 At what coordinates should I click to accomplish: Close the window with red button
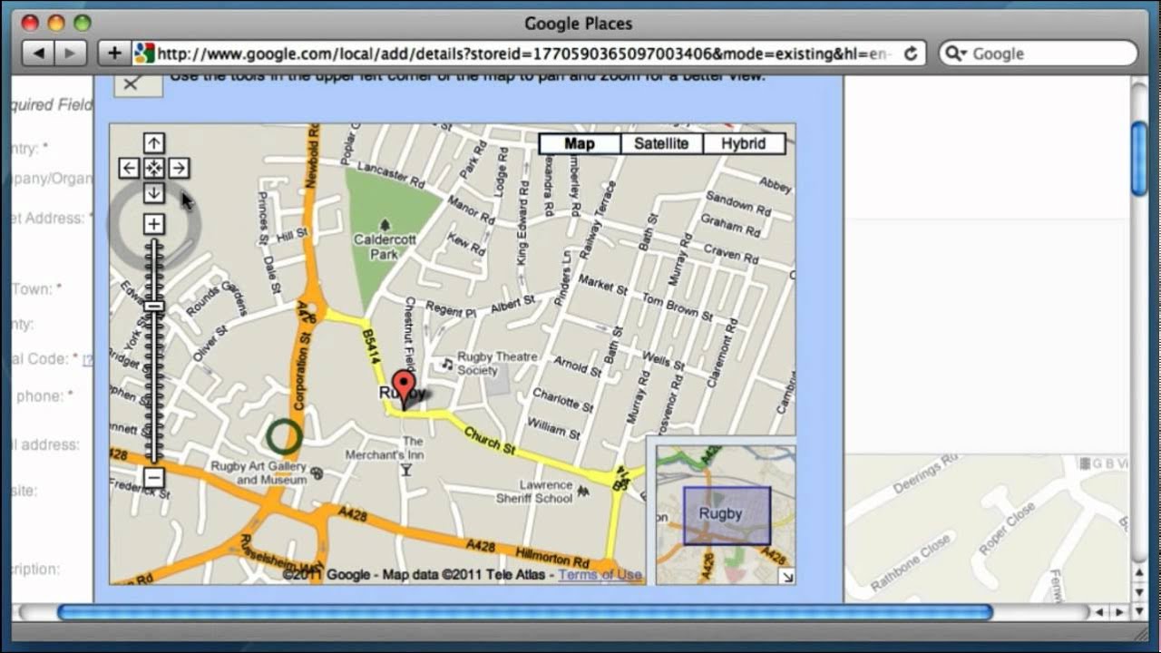point(30,23)
